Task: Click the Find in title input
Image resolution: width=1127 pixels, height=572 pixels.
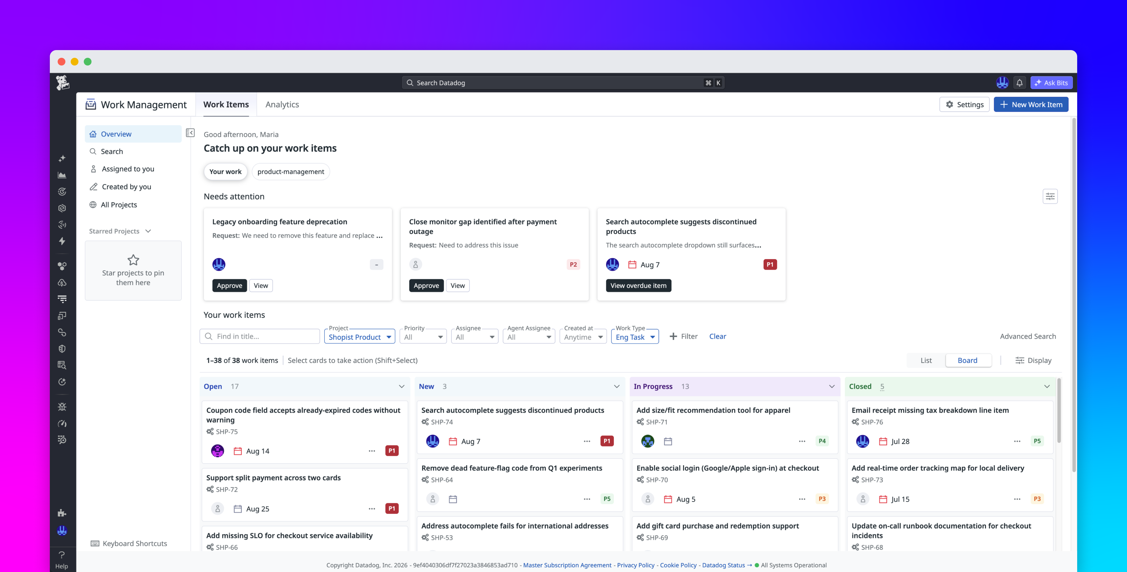Action: click(x=260, y=336)
